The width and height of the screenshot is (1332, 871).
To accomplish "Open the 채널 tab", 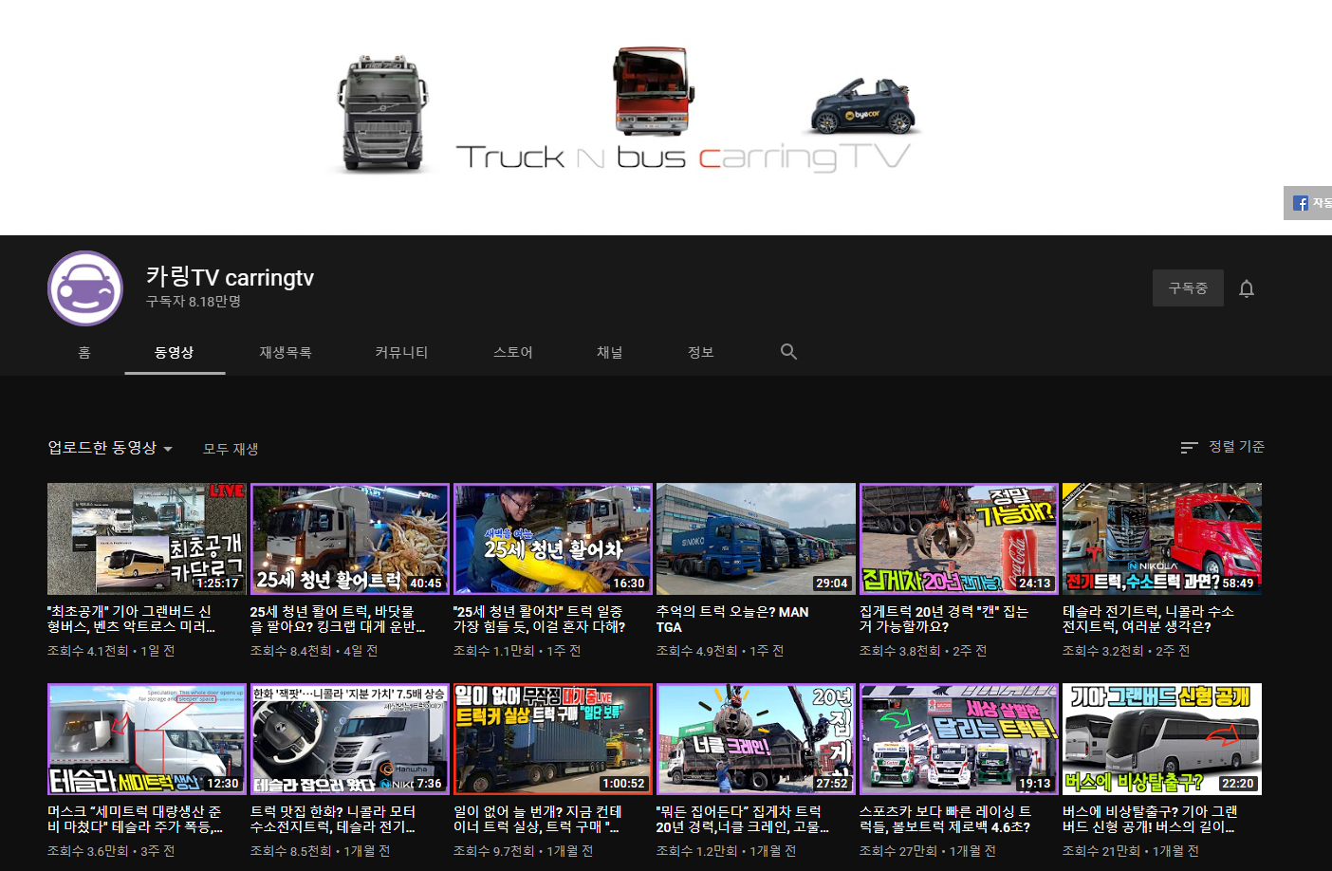I will (610, 352).
